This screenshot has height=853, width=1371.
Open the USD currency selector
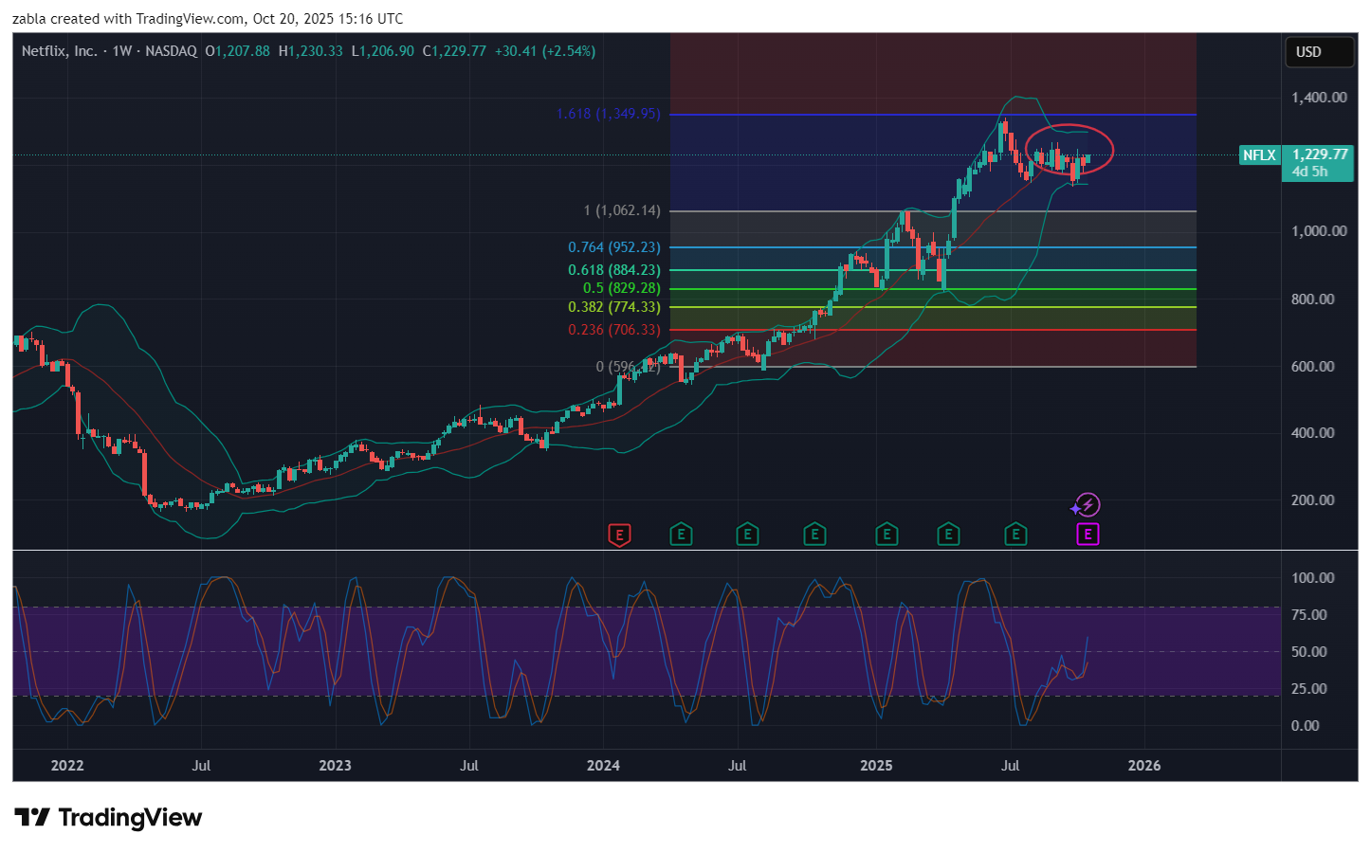[1318, 52]
